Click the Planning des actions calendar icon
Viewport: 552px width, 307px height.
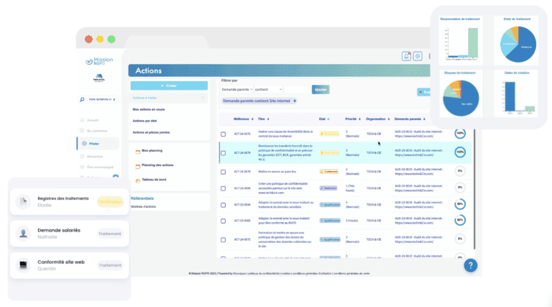click(137, 165)
